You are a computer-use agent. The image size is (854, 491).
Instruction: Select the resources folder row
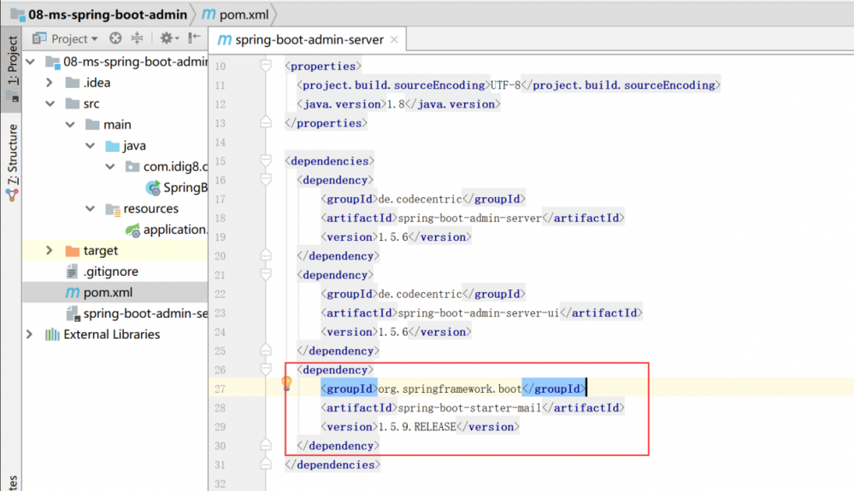click(x=115, y=209)
